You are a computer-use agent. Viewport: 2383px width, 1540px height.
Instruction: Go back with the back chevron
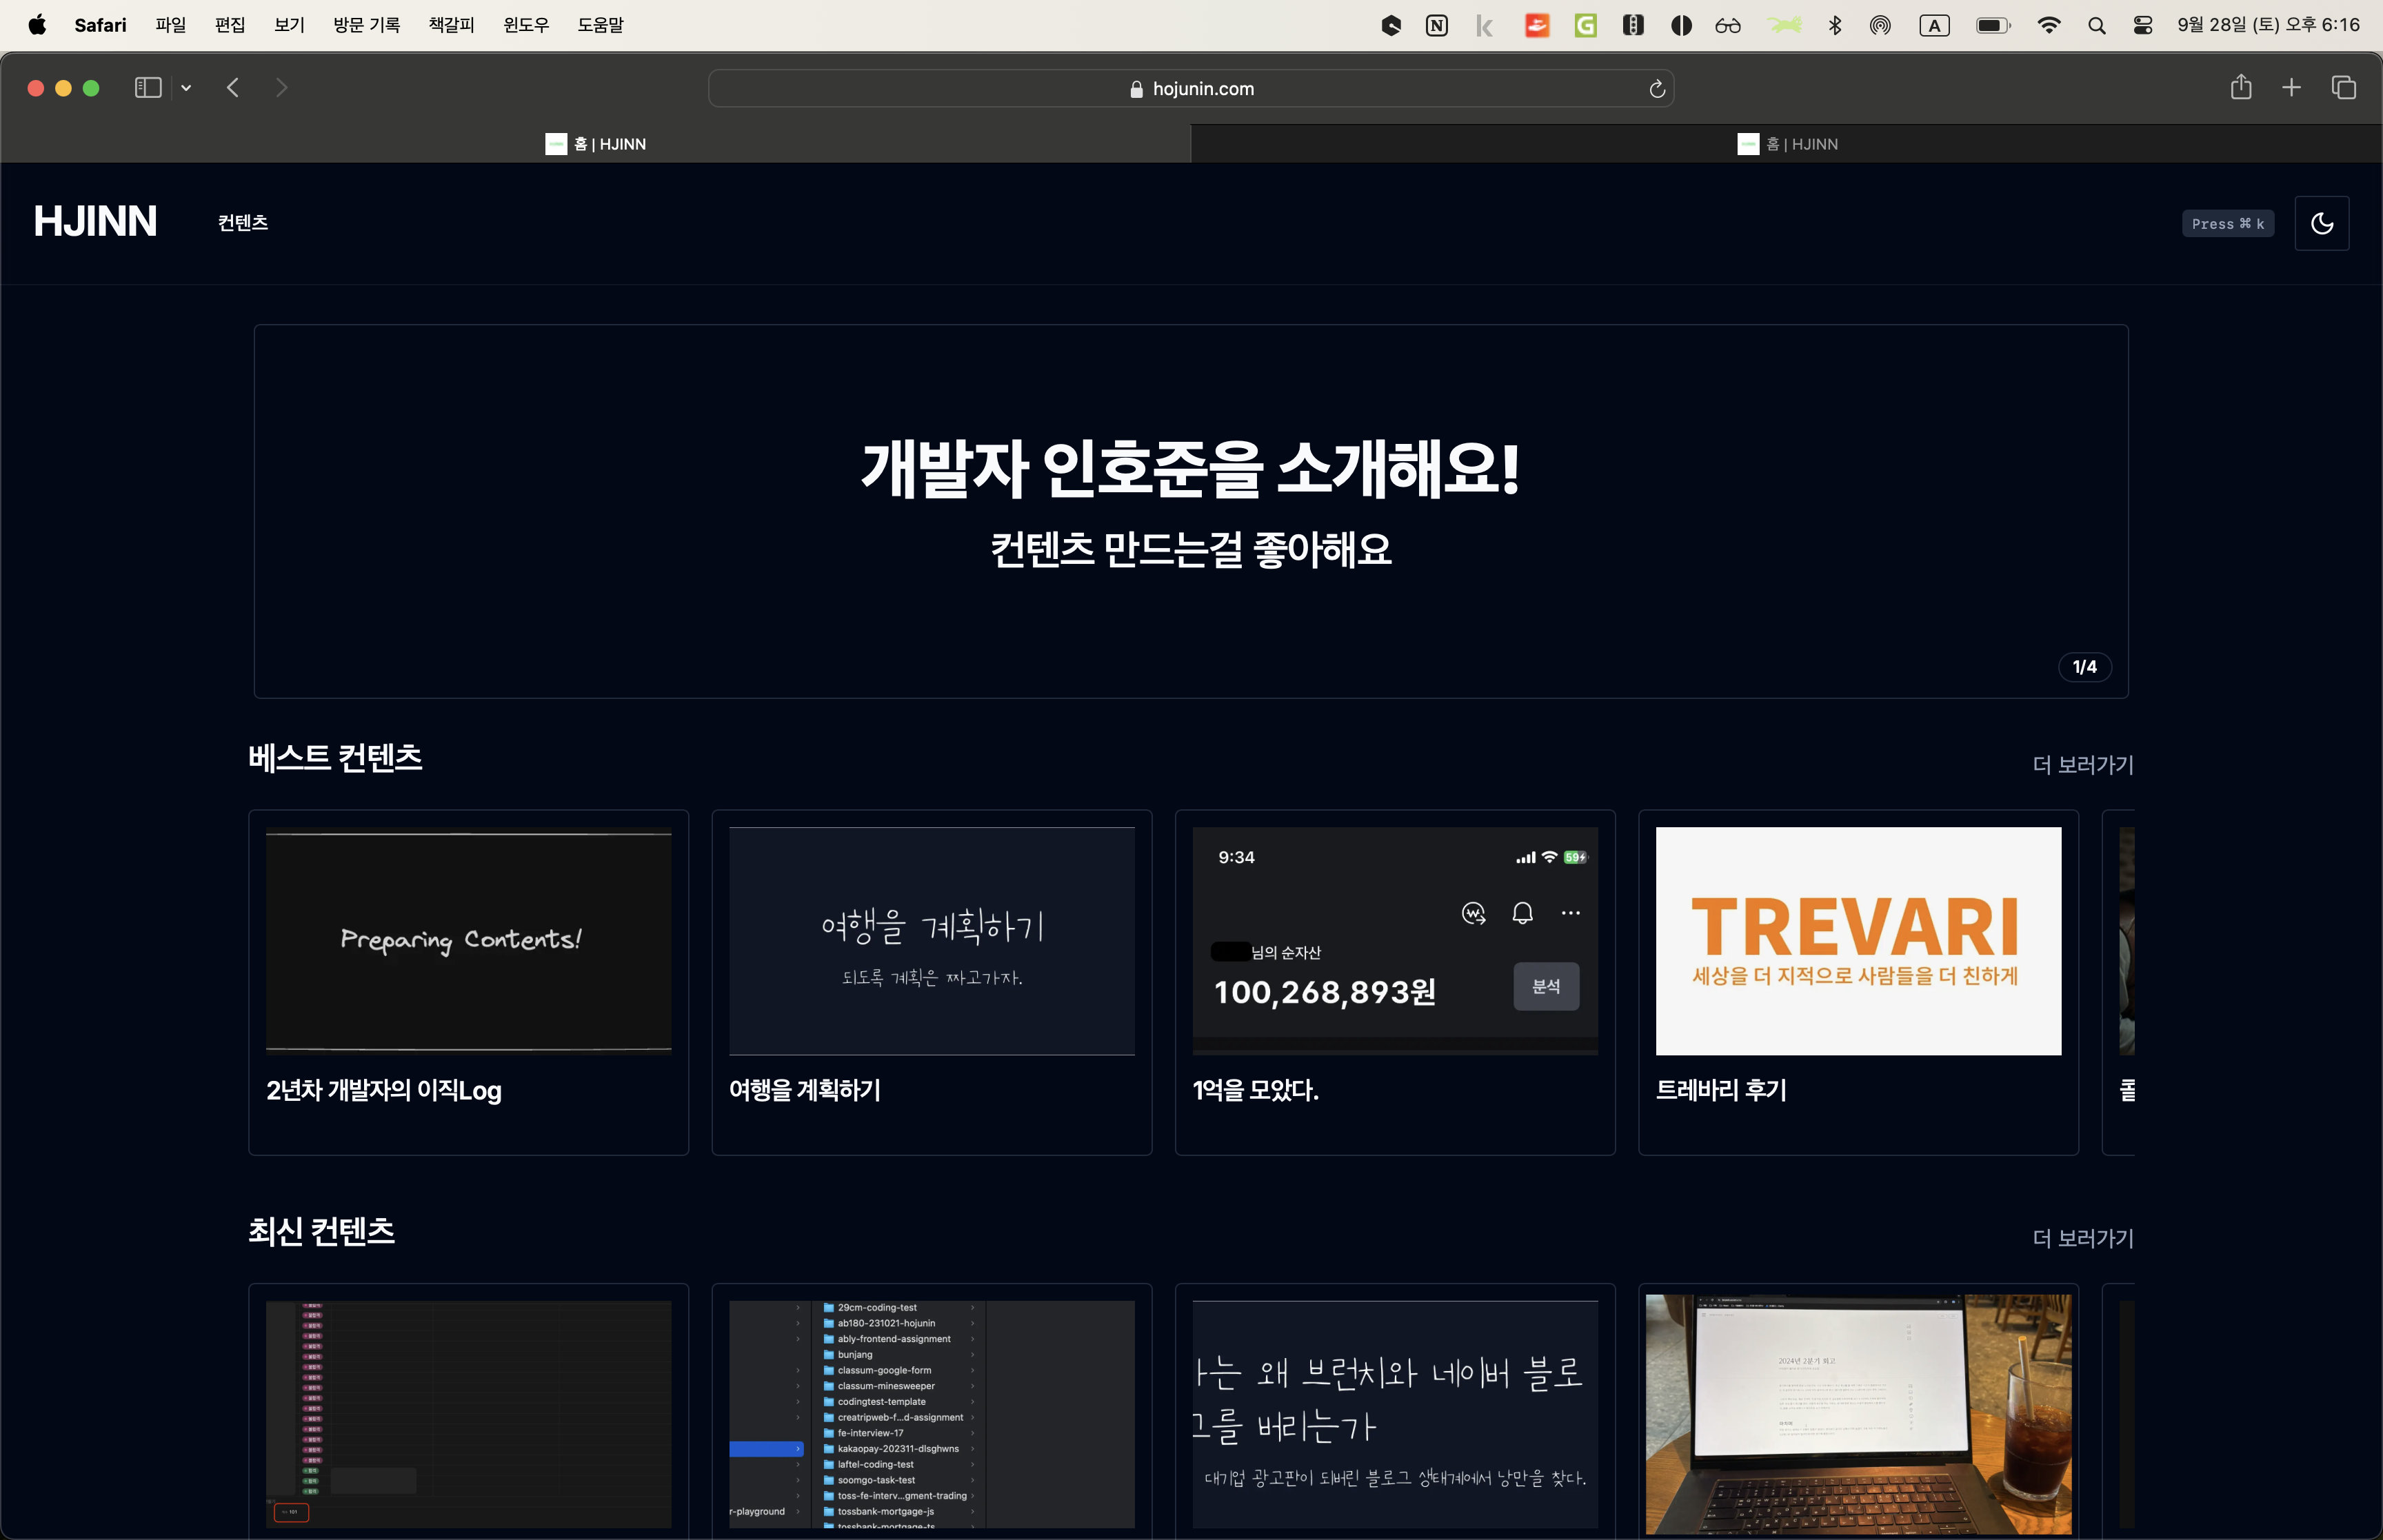[x=233, y=88]
